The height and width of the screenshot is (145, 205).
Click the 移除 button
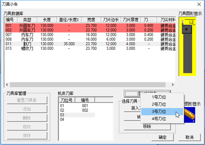click(147, 127)
